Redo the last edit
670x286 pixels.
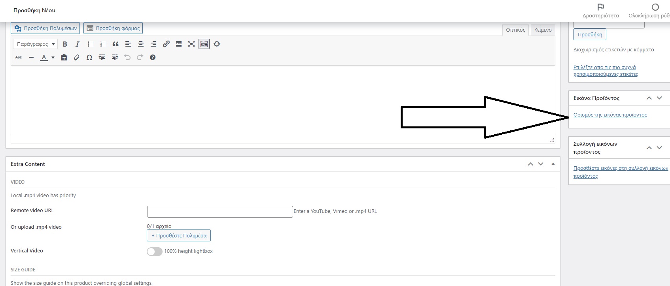(140, 57)
